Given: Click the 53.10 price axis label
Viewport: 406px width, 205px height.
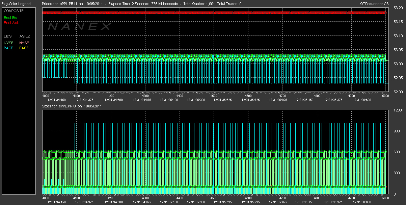Looking at the screenshot, I should [x=398, y=36].
